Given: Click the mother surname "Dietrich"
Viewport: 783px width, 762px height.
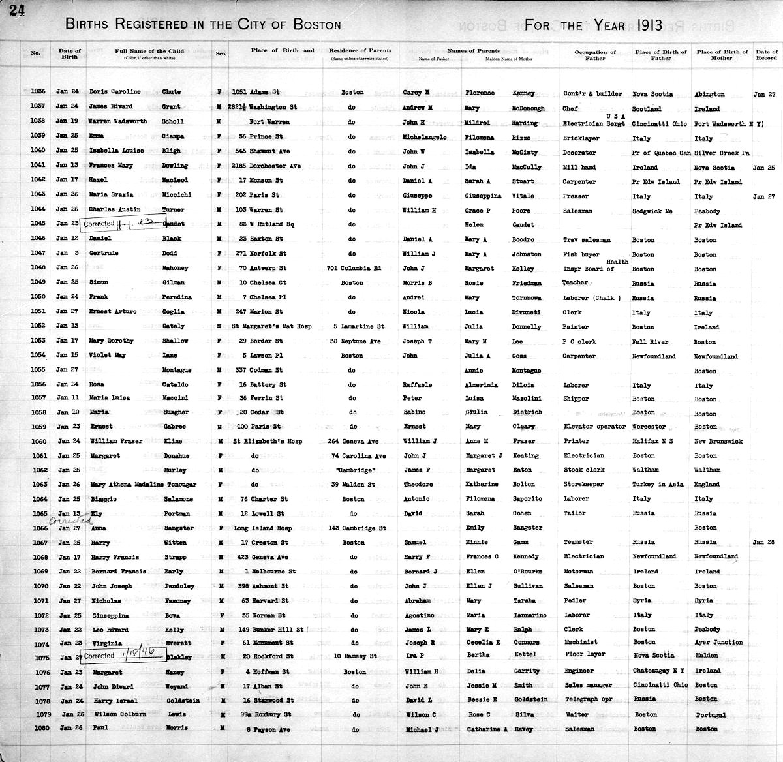Looking at the screenshot, I should pyautogui.click(x=527, y=412).
